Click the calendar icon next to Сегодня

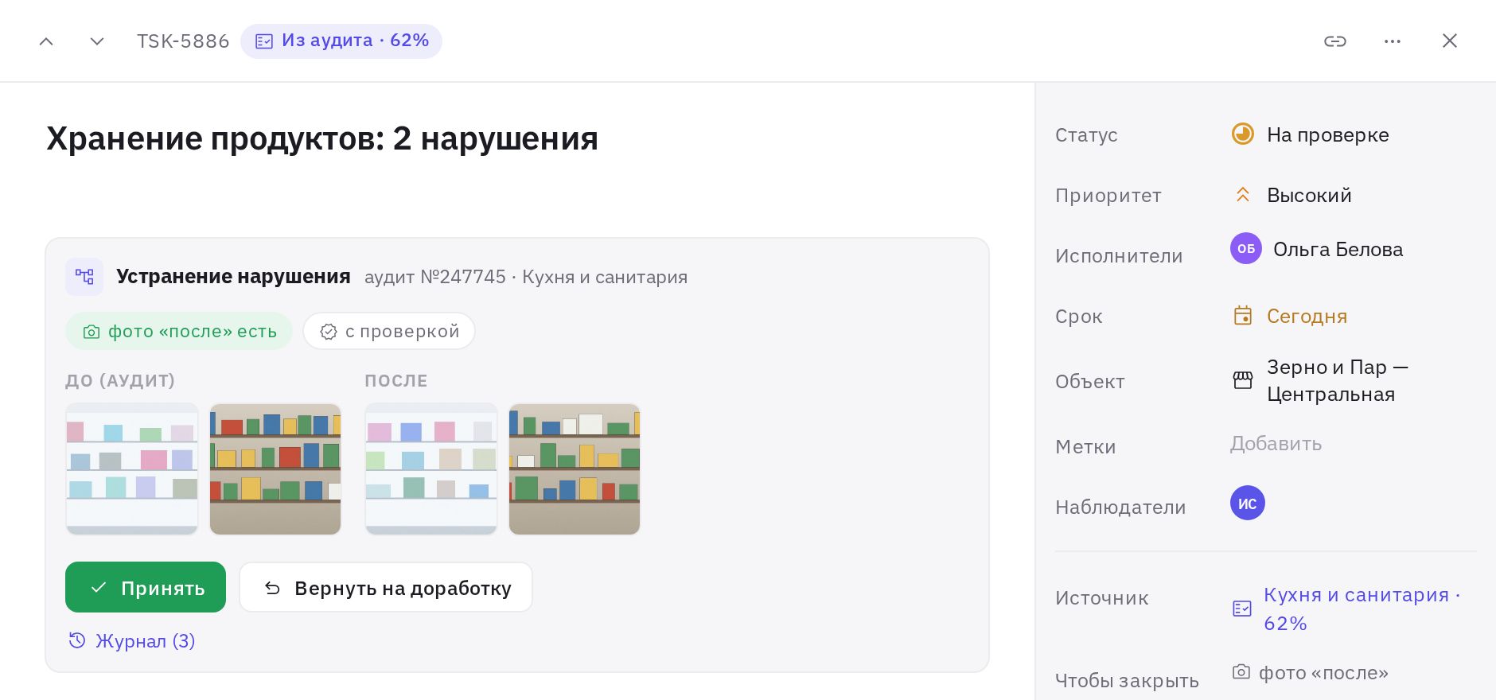[x=1243, y=316]
